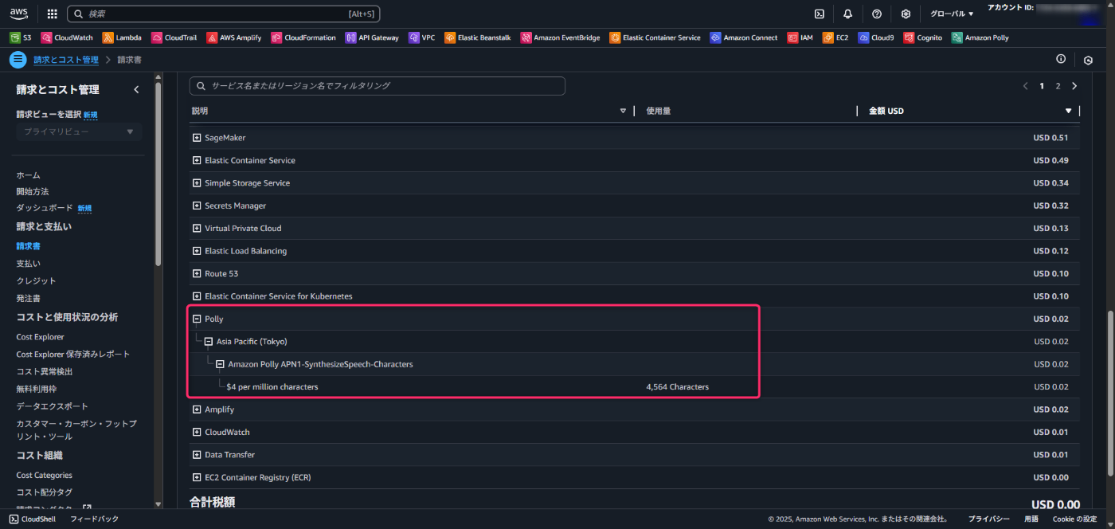Open ホーム in sidebar

28,175
